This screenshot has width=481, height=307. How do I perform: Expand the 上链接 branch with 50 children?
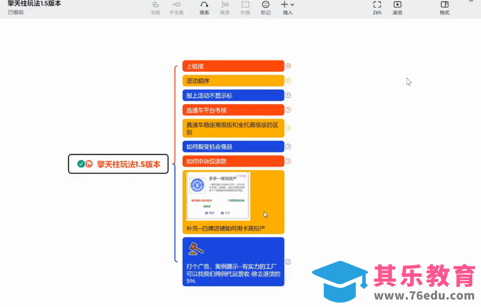click(x=288, y=66)
